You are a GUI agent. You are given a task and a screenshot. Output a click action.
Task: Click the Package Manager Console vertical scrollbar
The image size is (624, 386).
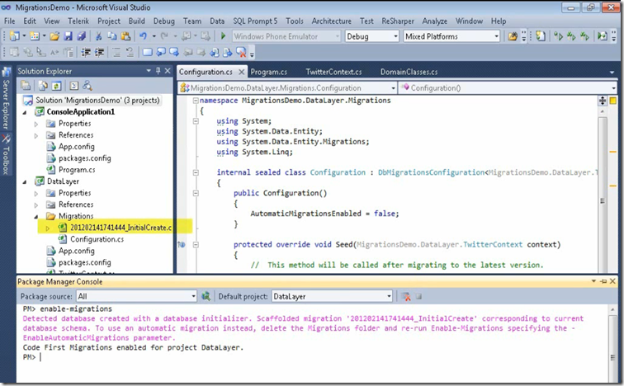612,344
